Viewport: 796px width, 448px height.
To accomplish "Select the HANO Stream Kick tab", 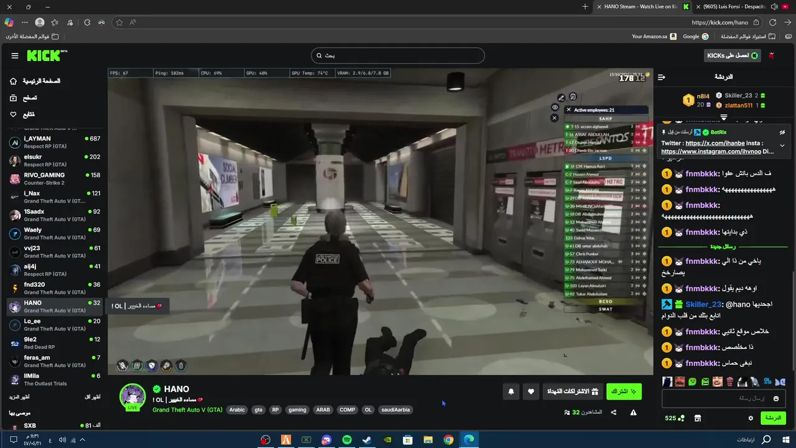I will coord(642,7).
